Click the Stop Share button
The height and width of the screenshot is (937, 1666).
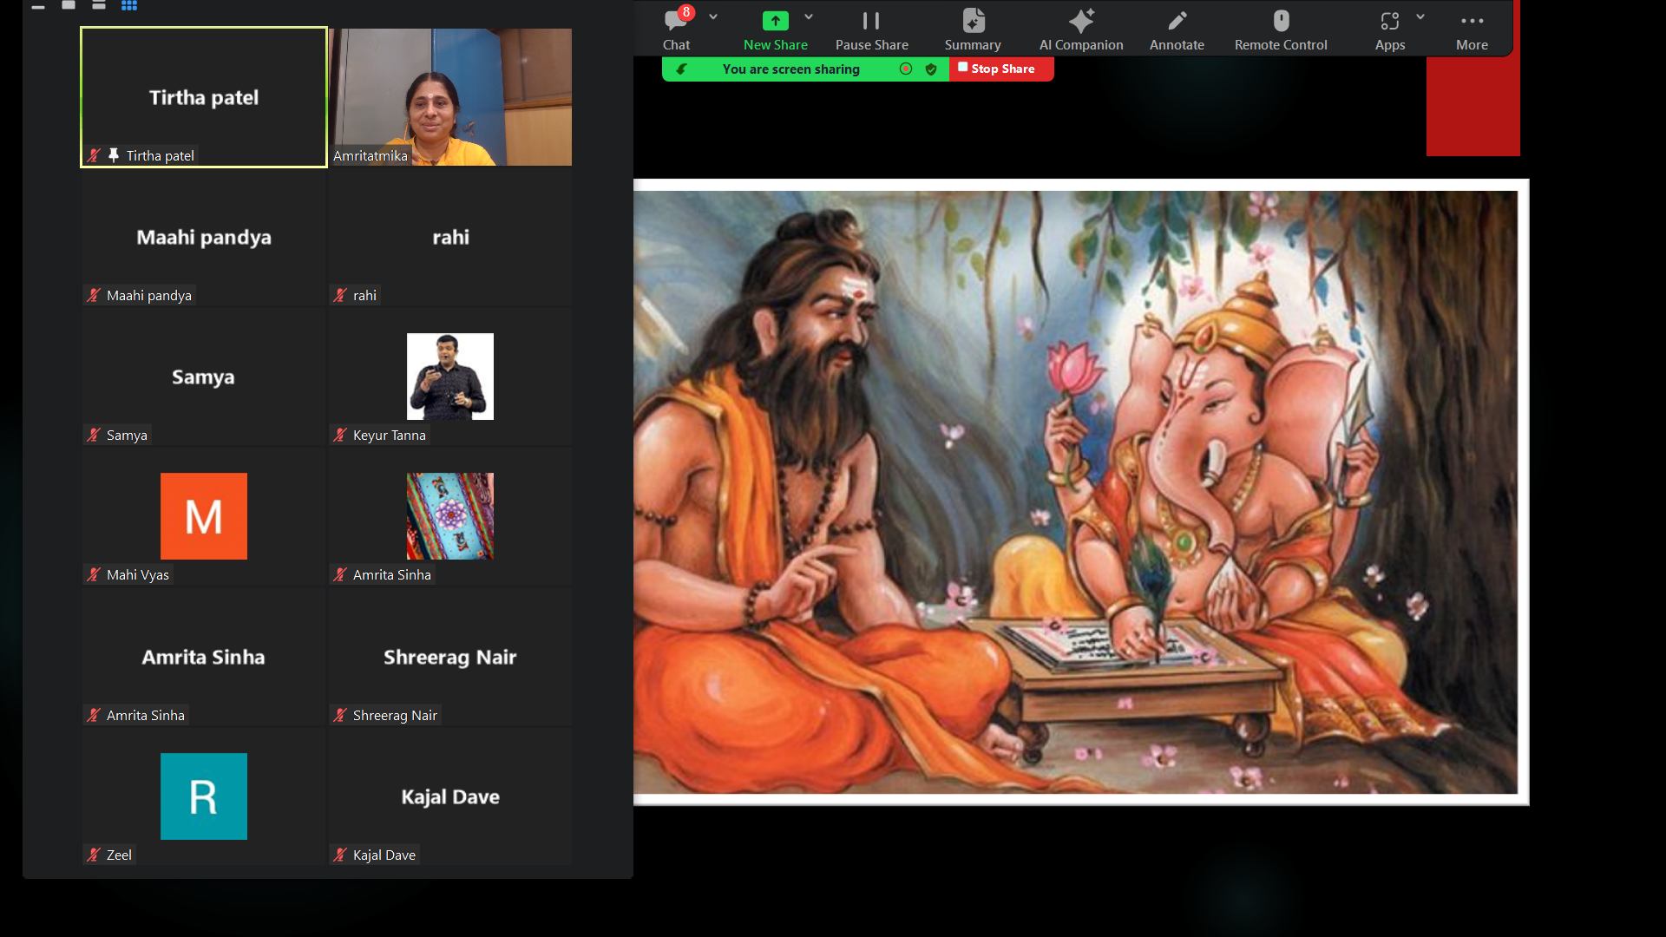point(1001,69)
